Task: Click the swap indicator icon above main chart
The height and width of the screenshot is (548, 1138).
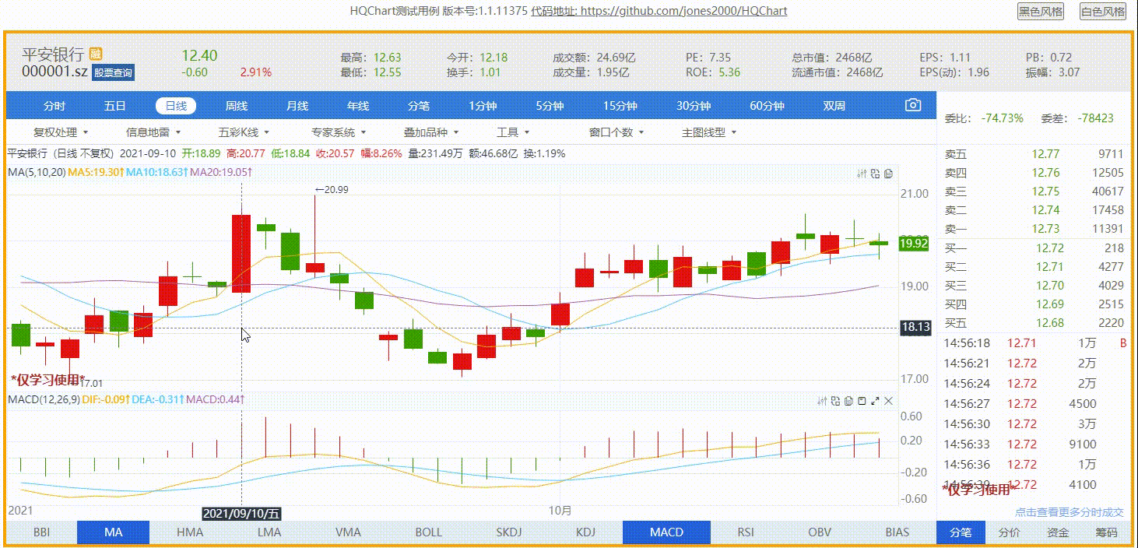Action: tap(876, 174)
